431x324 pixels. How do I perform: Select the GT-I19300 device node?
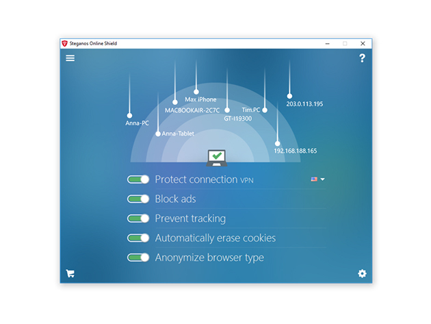click(227, 110)
